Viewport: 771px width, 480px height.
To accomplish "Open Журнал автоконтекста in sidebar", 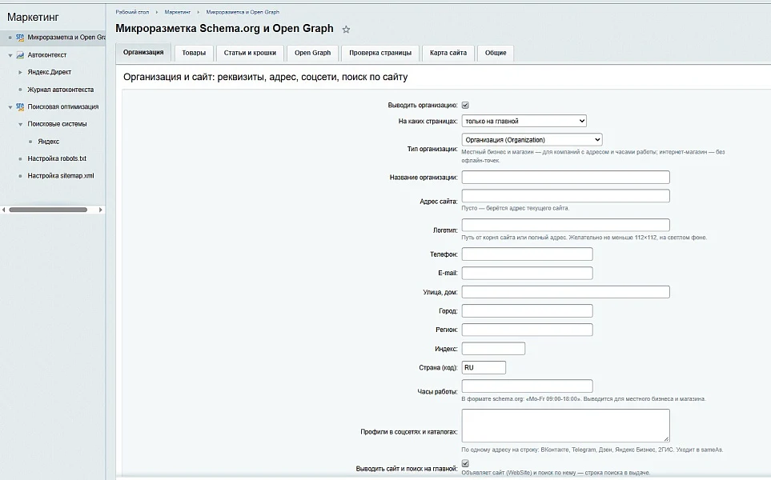I will click(61, 90).
